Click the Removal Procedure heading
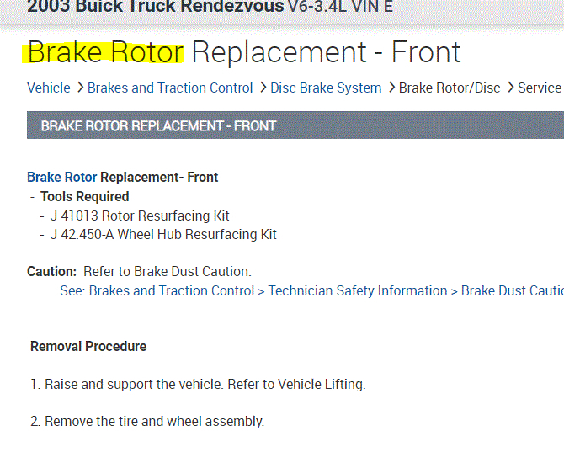The height and width of the screenshot is (463, 564). (x=88, y=346)
